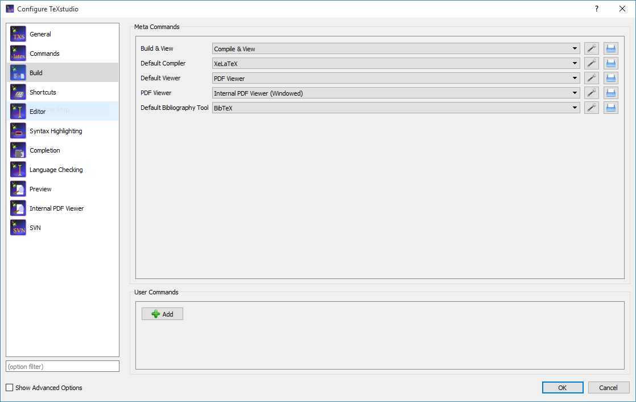Click wrench icon for Default Compiler
The width and height of the screenshot is (636, 402).
tap(592, 63)
